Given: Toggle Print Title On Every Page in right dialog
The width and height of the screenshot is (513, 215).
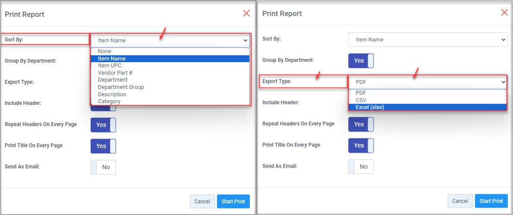Looking at the screenshot, I should point(361,145).
